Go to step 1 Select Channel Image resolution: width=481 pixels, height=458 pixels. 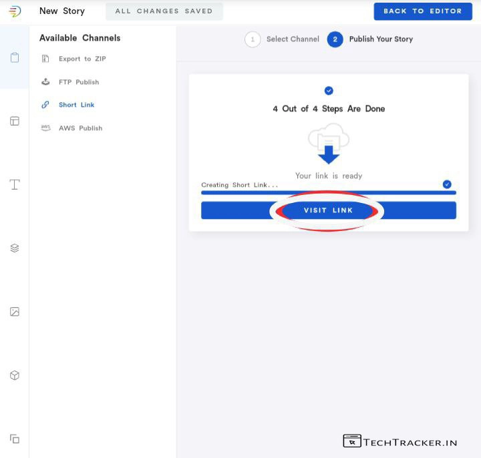click(x=253, y=39)
